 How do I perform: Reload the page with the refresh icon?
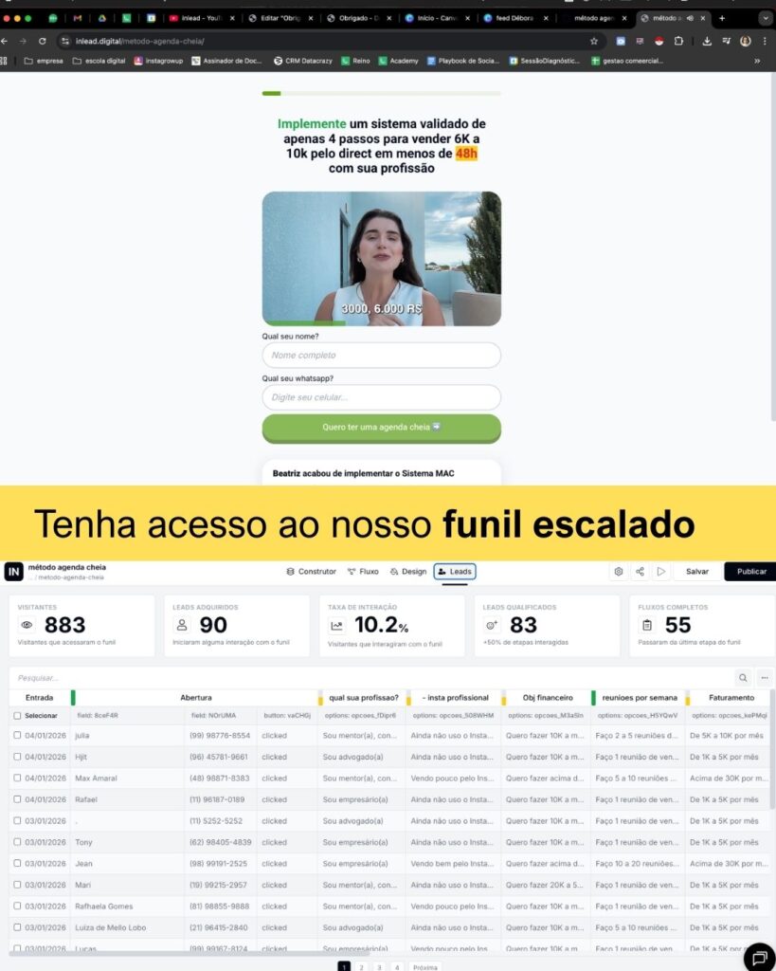[x=42, y=42]
